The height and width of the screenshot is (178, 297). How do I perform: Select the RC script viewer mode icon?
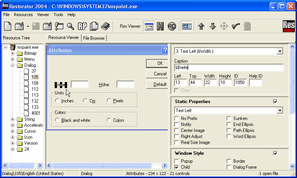coord(172,26)
